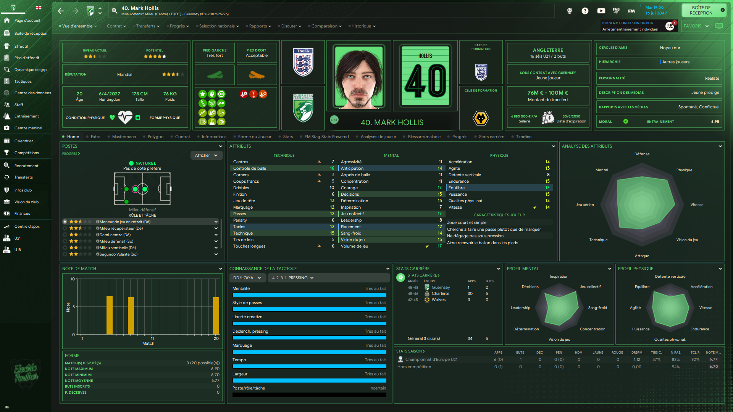The width and height of the screenshot is (733, 412).
Task: Open Centre médical in sidebar
Action: click(28, 128)
